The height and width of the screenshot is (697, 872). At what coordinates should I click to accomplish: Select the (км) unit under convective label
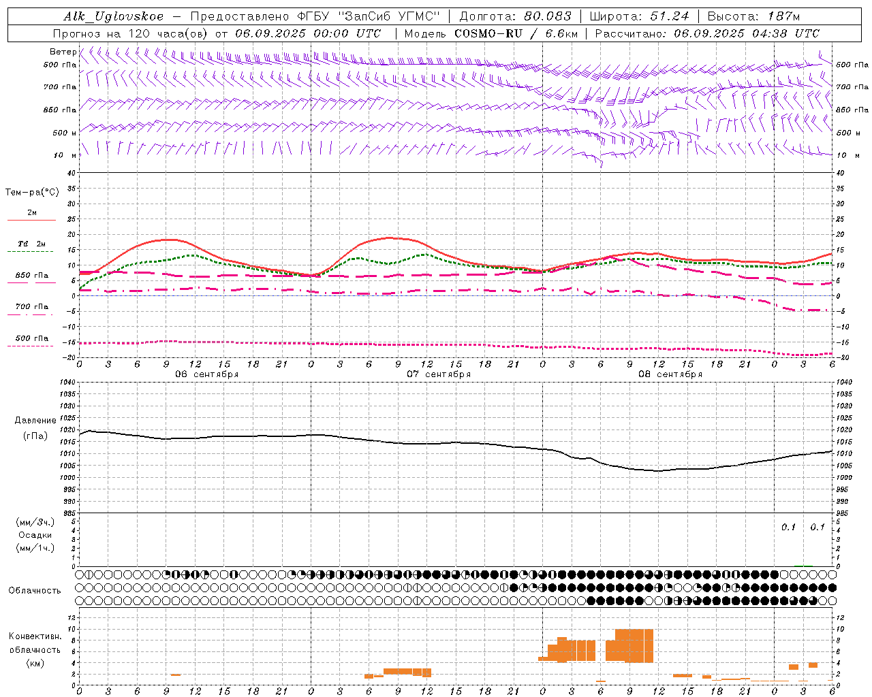(35, 663)
